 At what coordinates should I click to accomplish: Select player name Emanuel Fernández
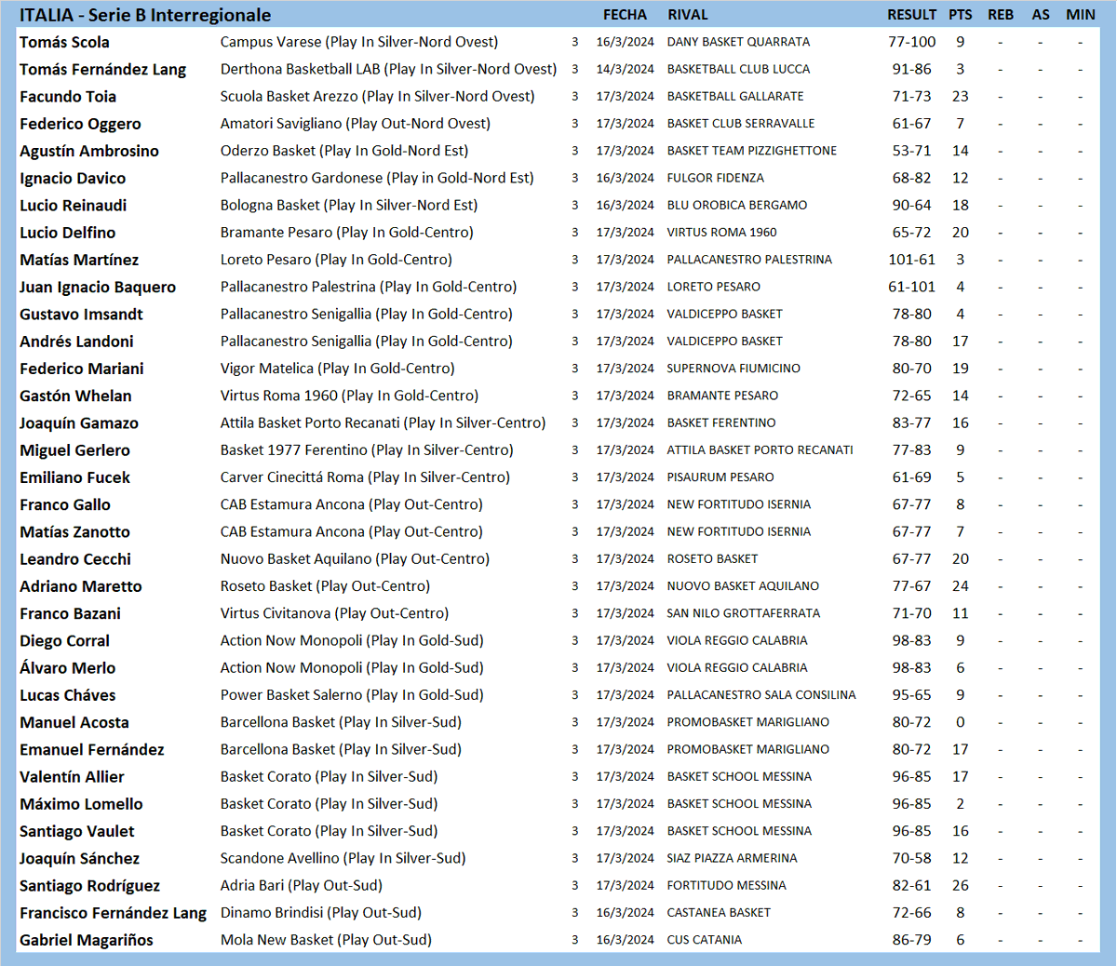92,750
